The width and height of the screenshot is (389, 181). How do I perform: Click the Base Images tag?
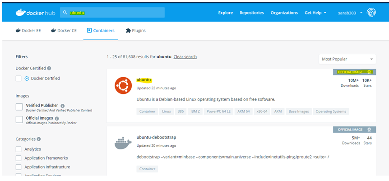tap(299, 111)
